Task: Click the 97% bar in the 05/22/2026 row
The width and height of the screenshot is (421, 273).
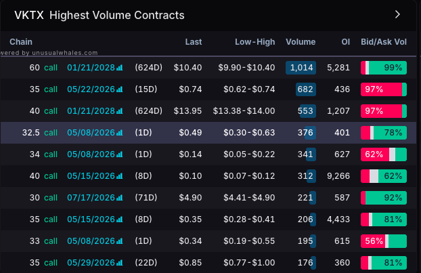Action: [x=384, y=89]
